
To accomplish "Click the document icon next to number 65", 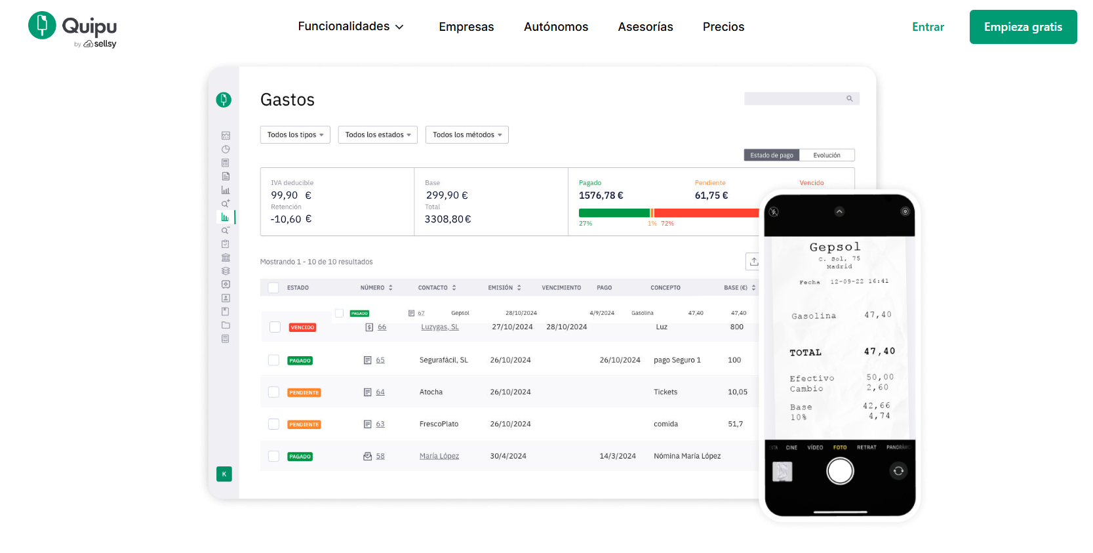I will 368,360.
